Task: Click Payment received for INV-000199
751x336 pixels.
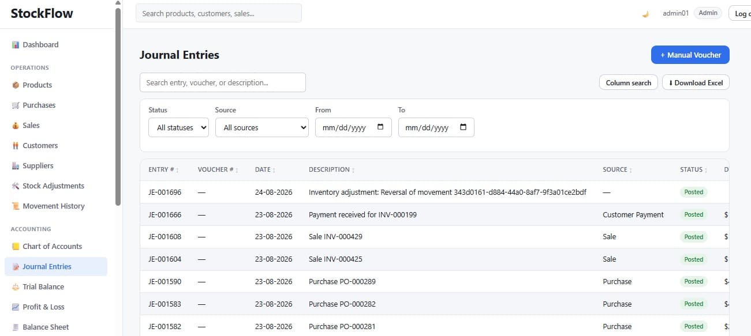Action: pyautogui.click(x=363, y=215)
